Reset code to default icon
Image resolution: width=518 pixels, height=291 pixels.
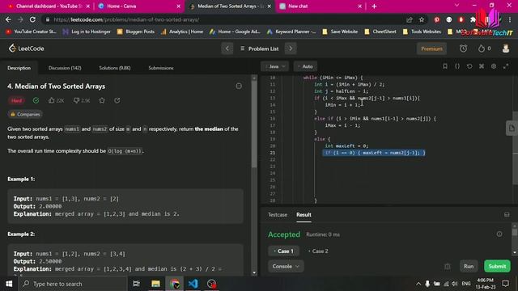469,66
